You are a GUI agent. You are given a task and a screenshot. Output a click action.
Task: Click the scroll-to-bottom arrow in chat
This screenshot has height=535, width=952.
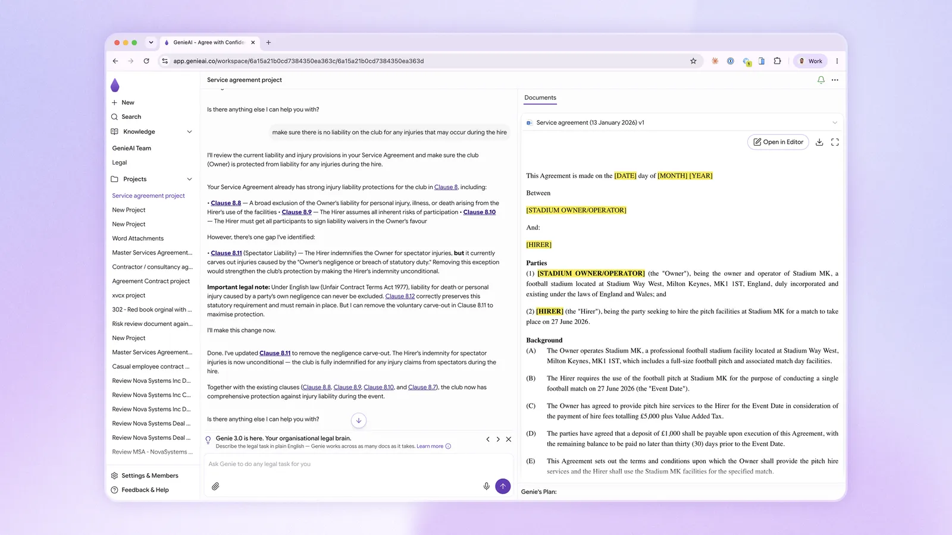[x=359, y=420]
